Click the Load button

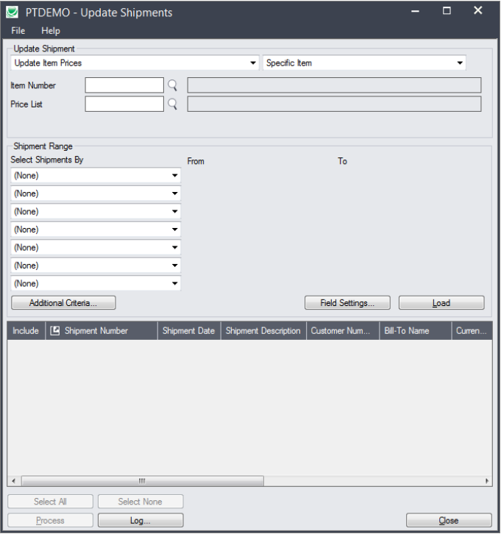441,303
